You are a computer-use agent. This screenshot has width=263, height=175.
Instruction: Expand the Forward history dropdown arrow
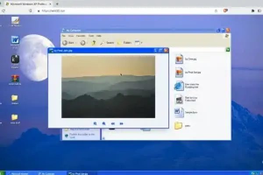tap(87, 43)
